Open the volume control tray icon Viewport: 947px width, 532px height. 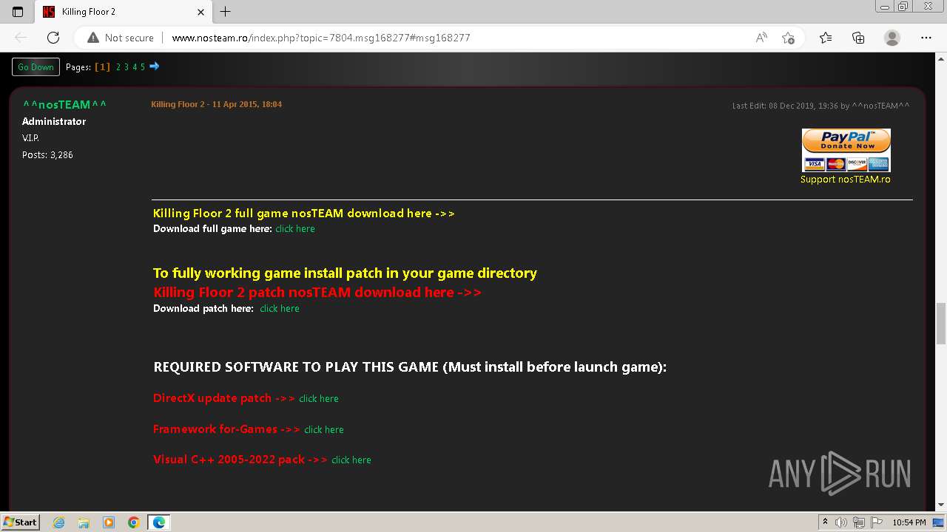pyautogui.click(x=841, y=522)
